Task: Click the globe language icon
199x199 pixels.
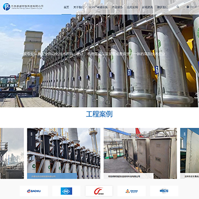Action: click(187, 7)
